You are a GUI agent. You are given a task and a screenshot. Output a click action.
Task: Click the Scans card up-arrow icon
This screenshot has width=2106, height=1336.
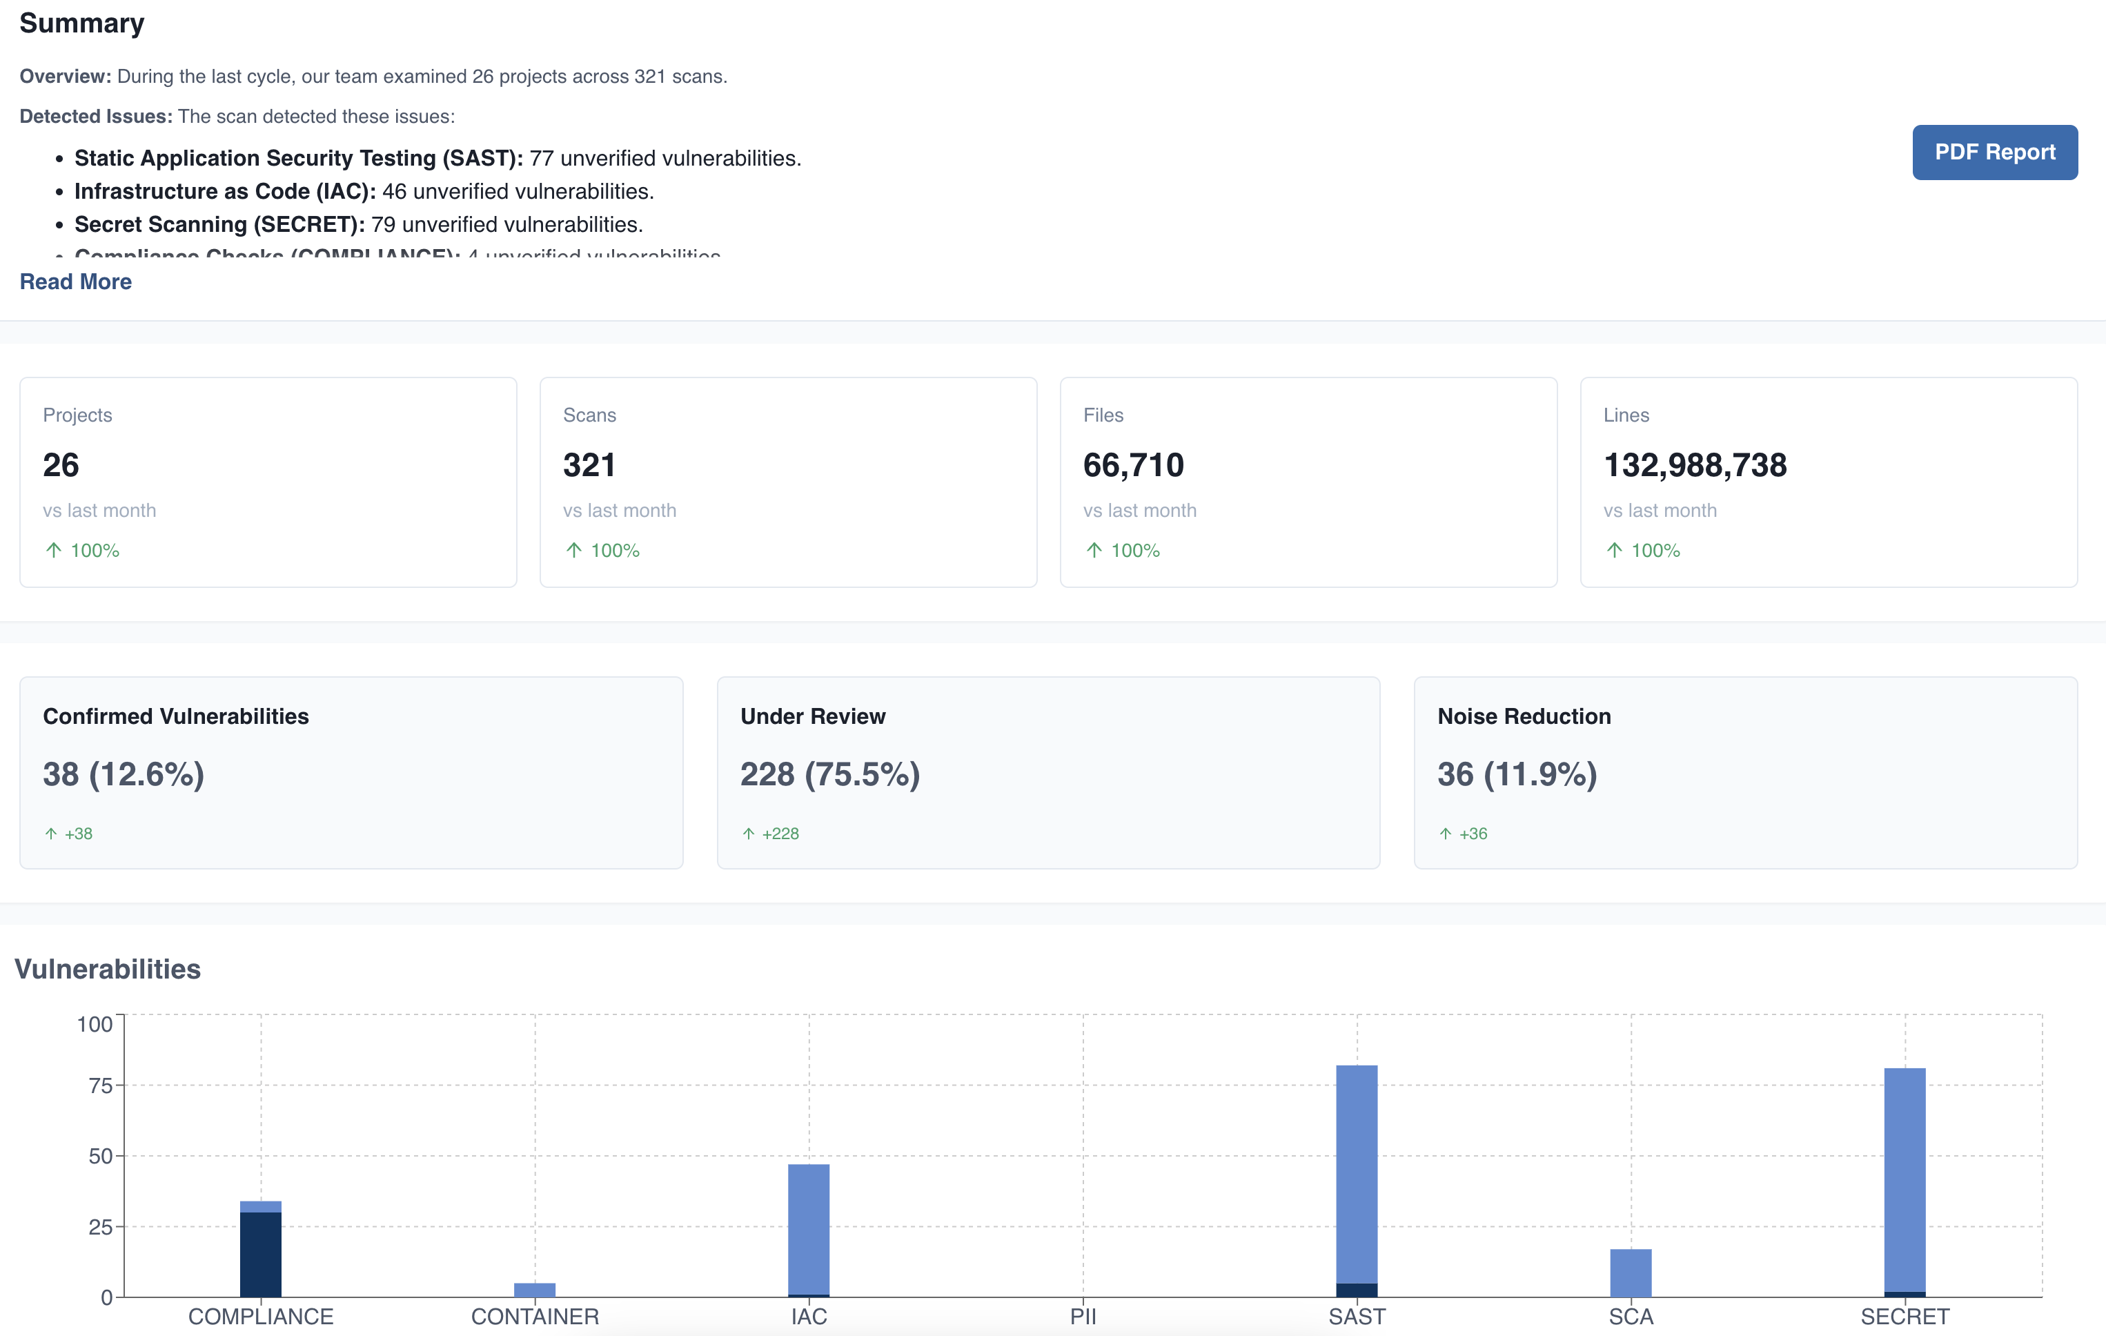click(573, 550)
